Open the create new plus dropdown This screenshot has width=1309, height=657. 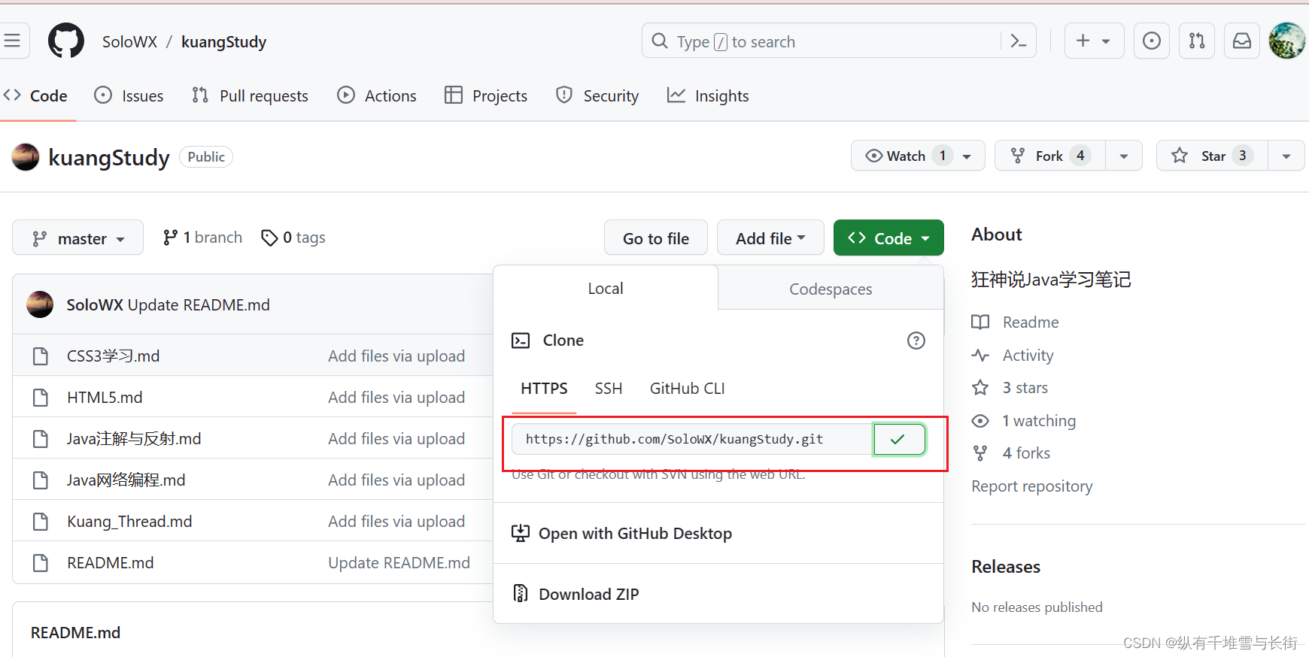pyautogui.click(x=1094, y=41)
